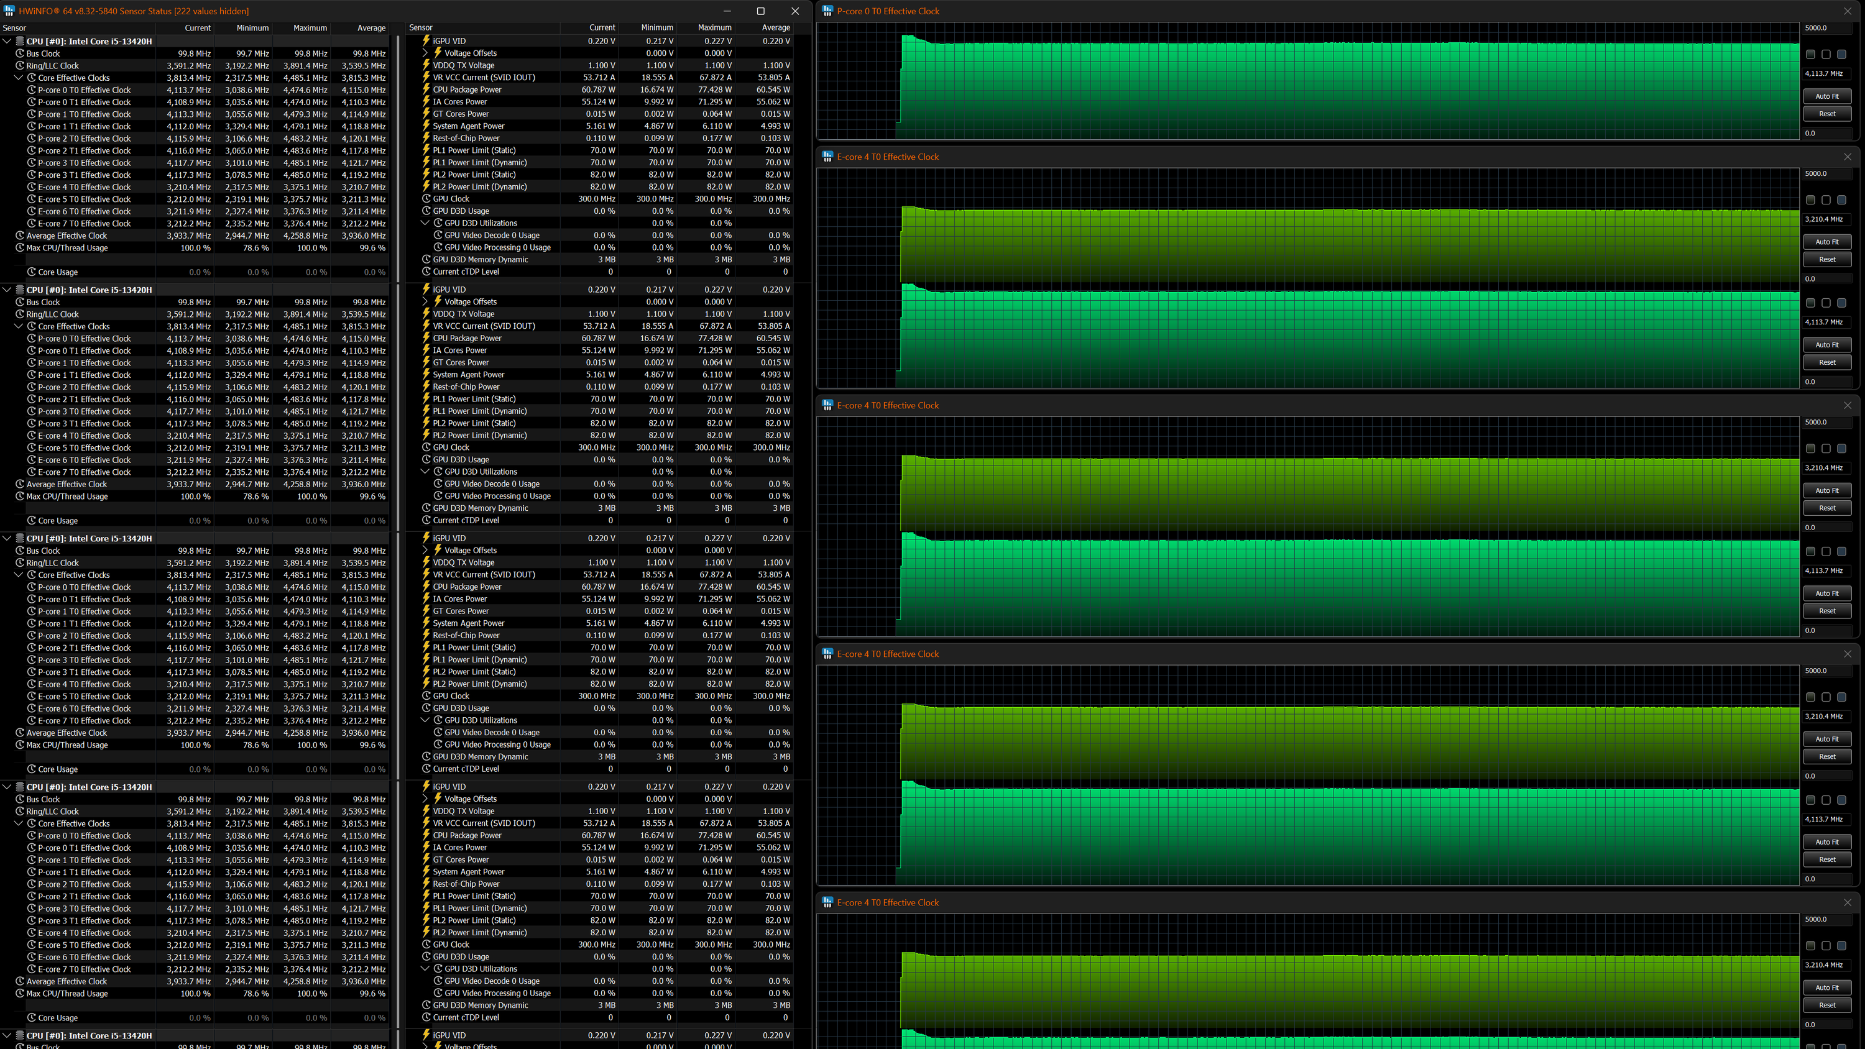Click lightning icon of topmost PL1 Power Limit (Static)
The width and height of the screenshot is (1865, 1049).
[x=426, y=150]
